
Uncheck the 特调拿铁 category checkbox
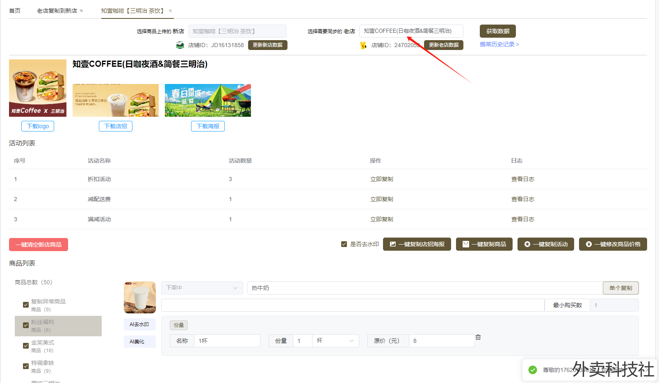click(26, 366)
